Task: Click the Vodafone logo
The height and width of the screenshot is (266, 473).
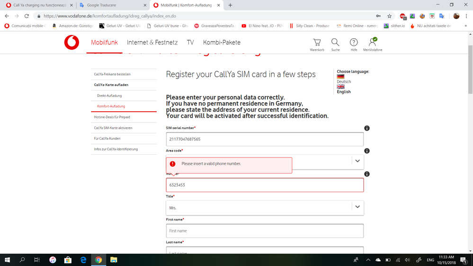Action: click(x=71, y=42)
